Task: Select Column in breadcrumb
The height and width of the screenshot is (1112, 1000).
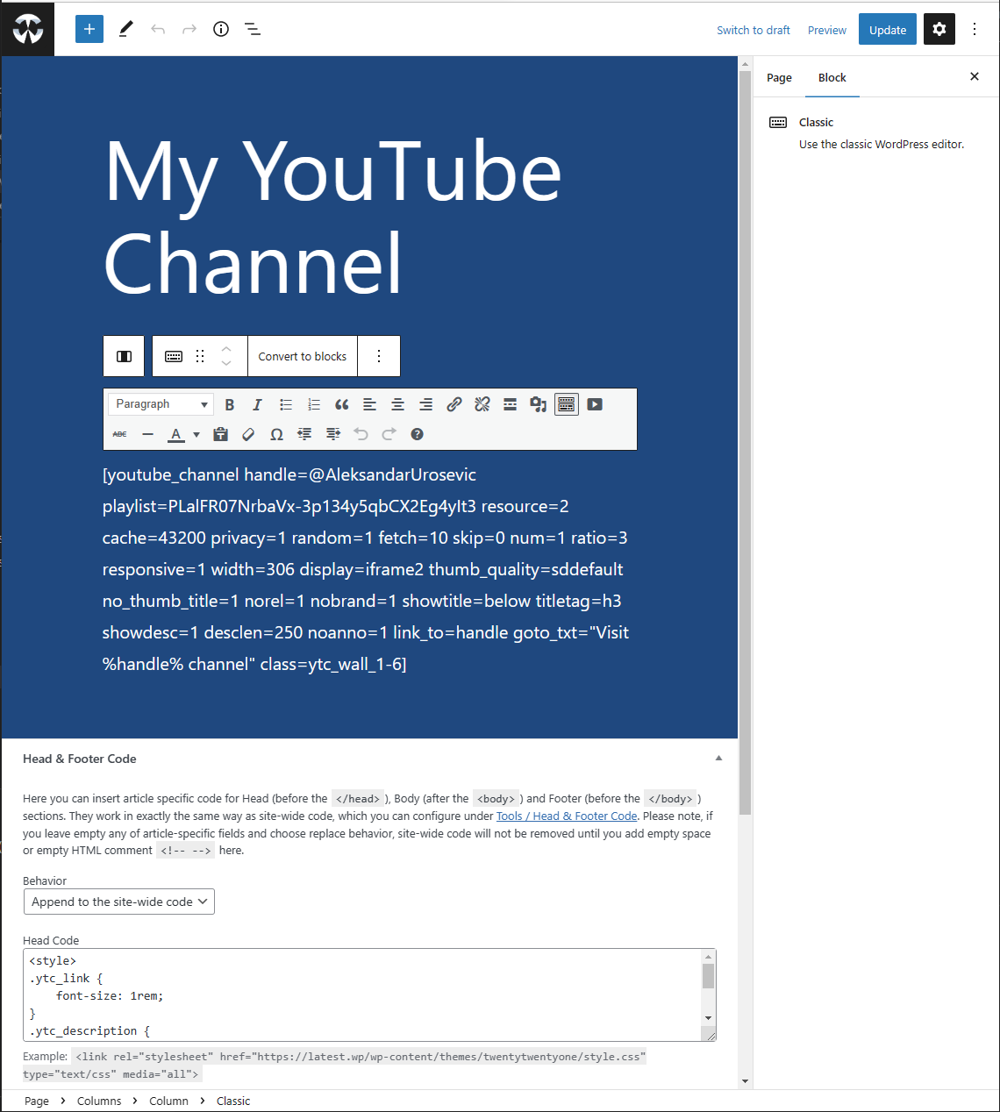Action: pyautogui.click(x=168, y=1101)
